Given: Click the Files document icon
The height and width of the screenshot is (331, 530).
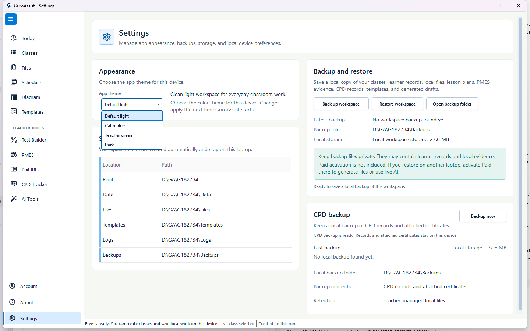Looking at the screenshot, I should click(x=14, y=67).
